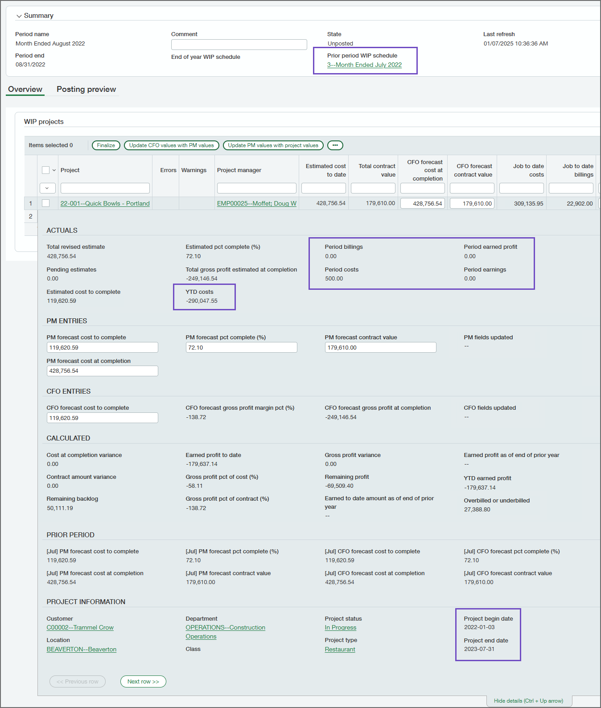Go to Next row
The height and width of the screenshot is (708, 601).
pos(143,682)
